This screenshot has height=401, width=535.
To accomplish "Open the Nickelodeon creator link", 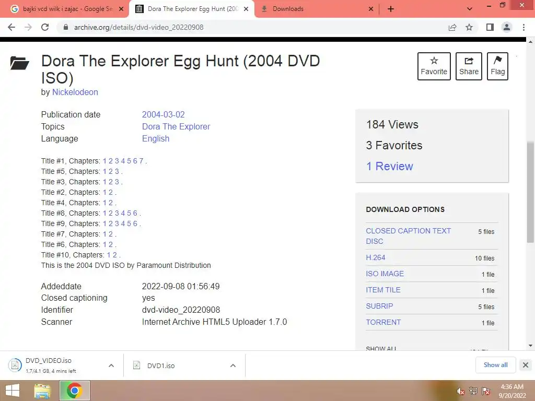I will pyautogui.click(x=75, y=92).
